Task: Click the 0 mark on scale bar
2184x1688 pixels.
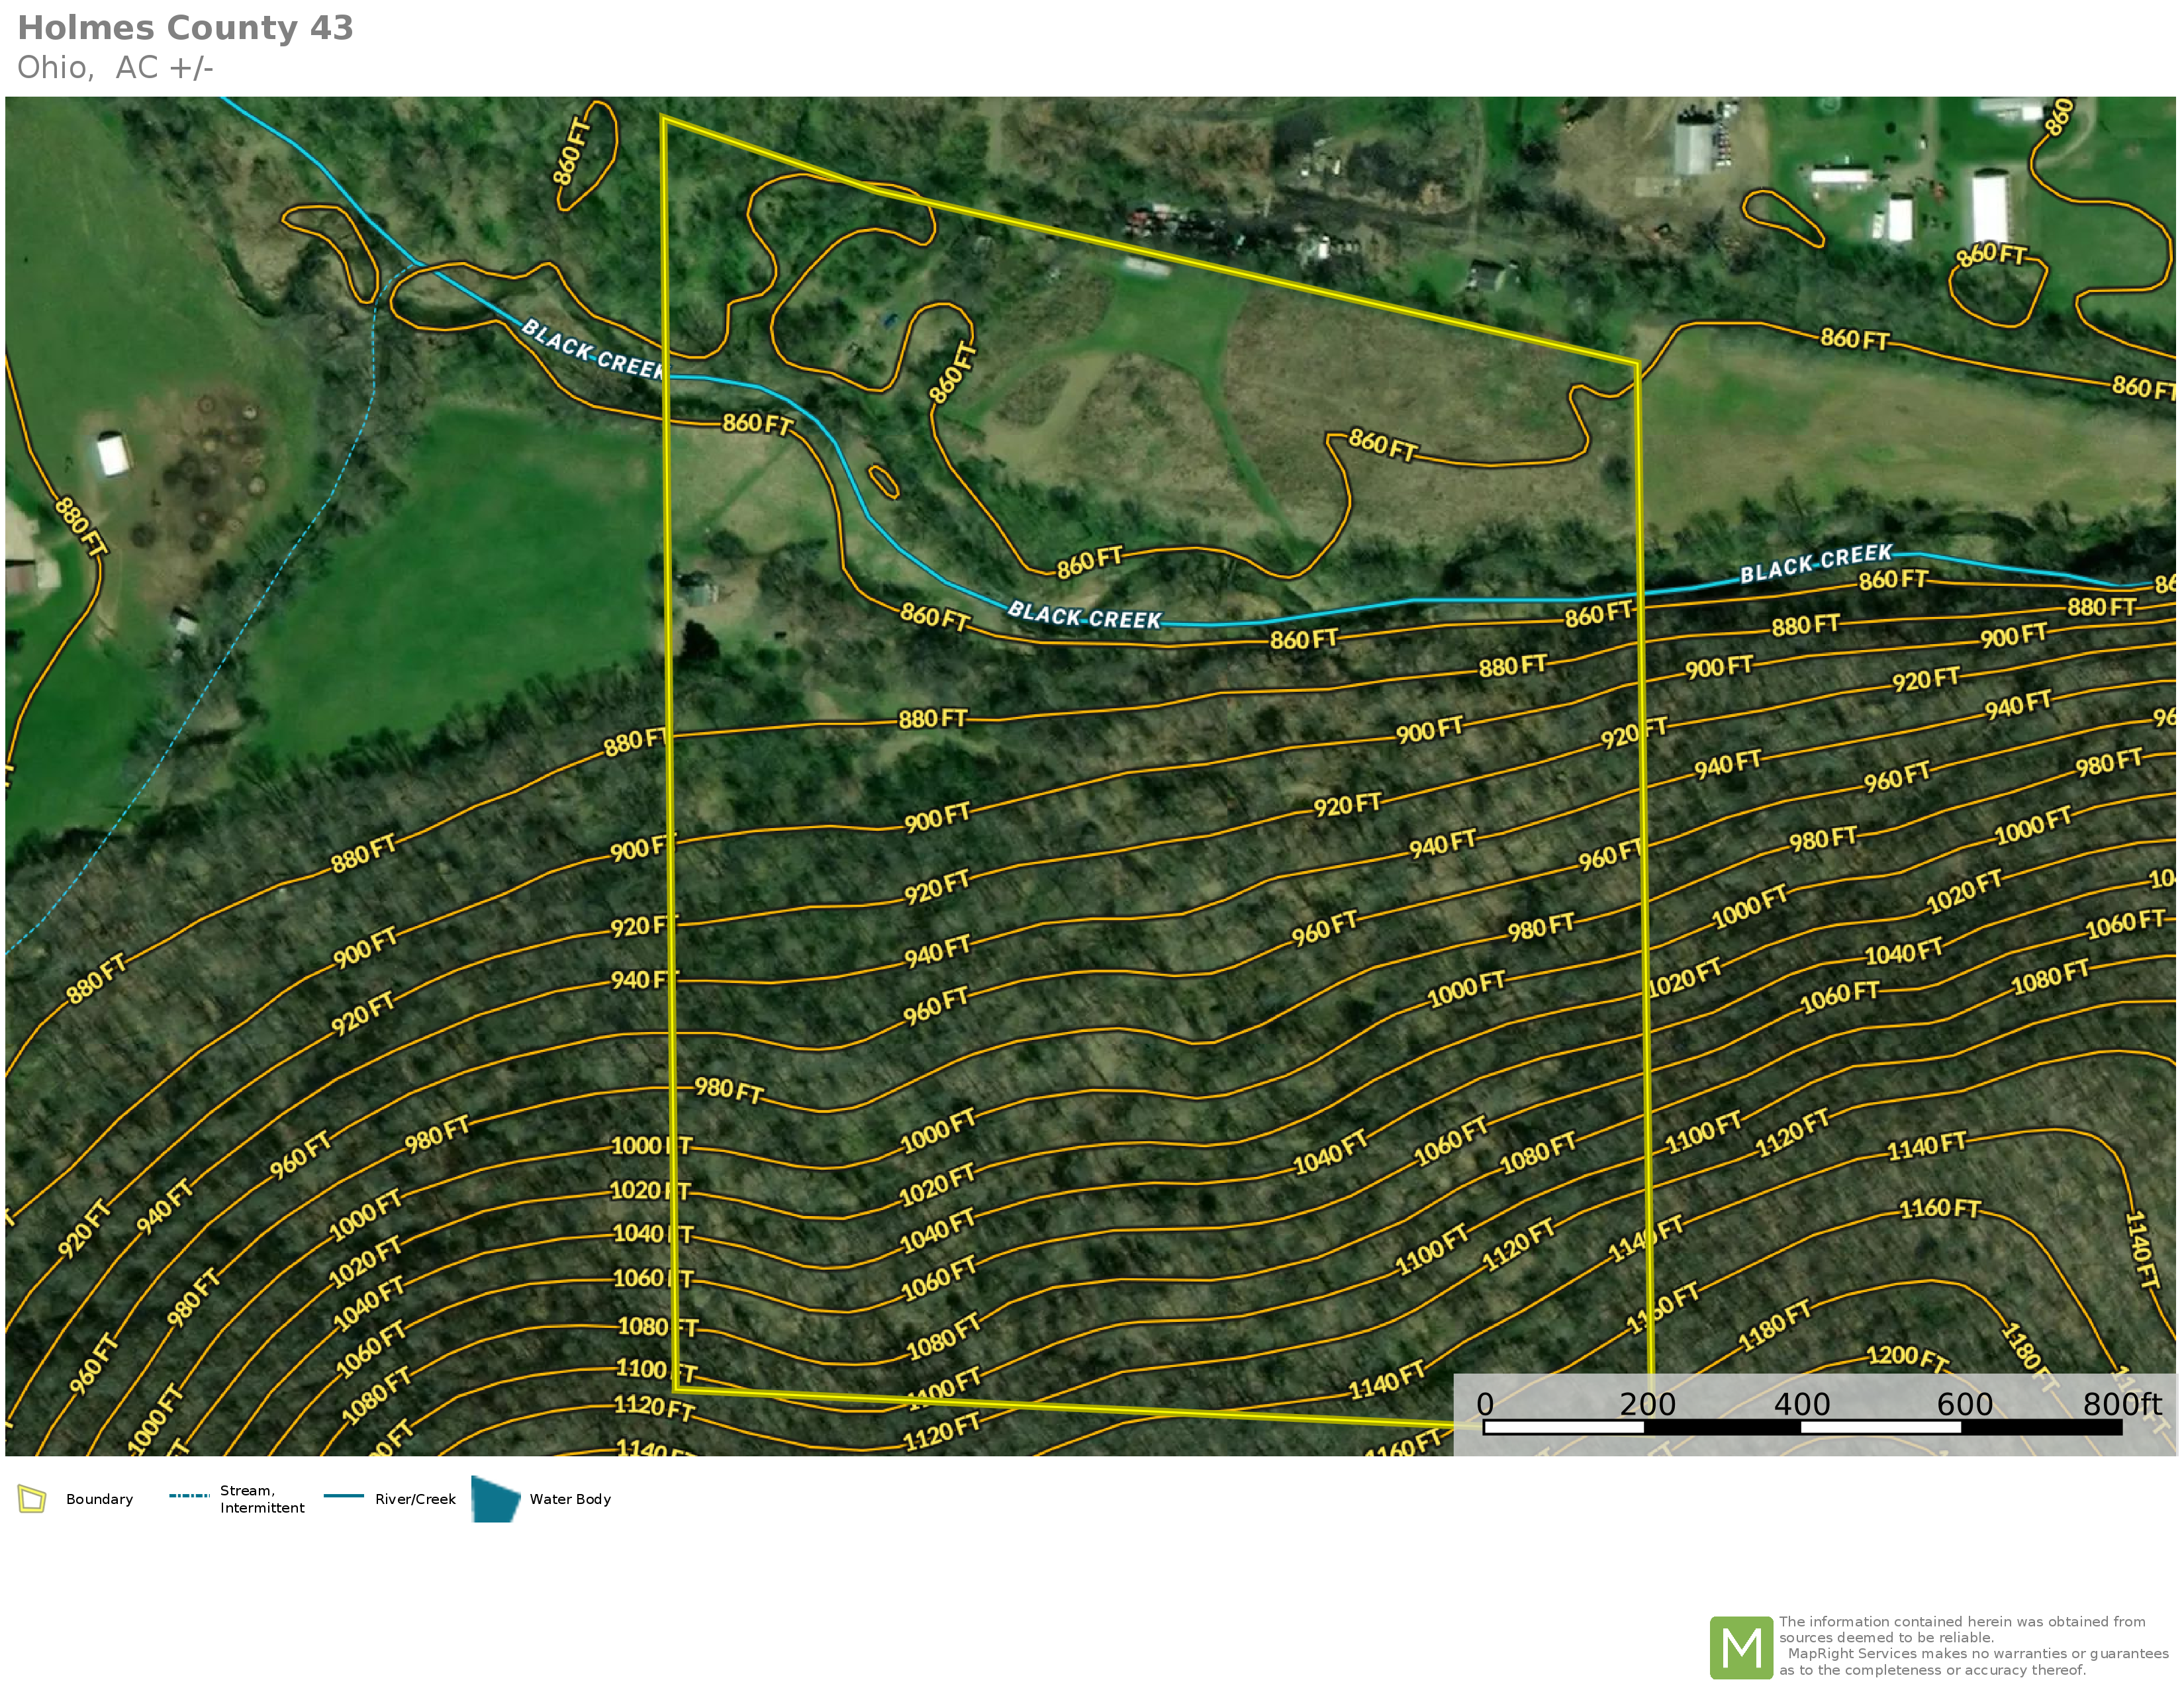Action: pyautogui.click(x=1485, y=1404)
